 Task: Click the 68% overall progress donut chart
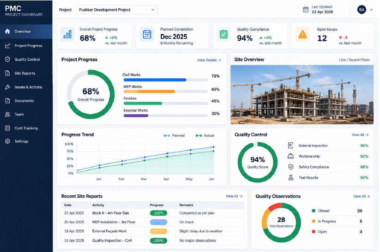(x=90, y=94)
